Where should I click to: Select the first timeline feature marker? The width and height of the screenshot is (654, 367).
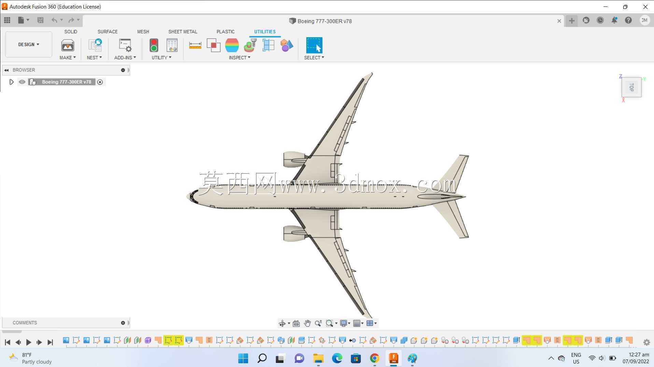pos(66,340)
